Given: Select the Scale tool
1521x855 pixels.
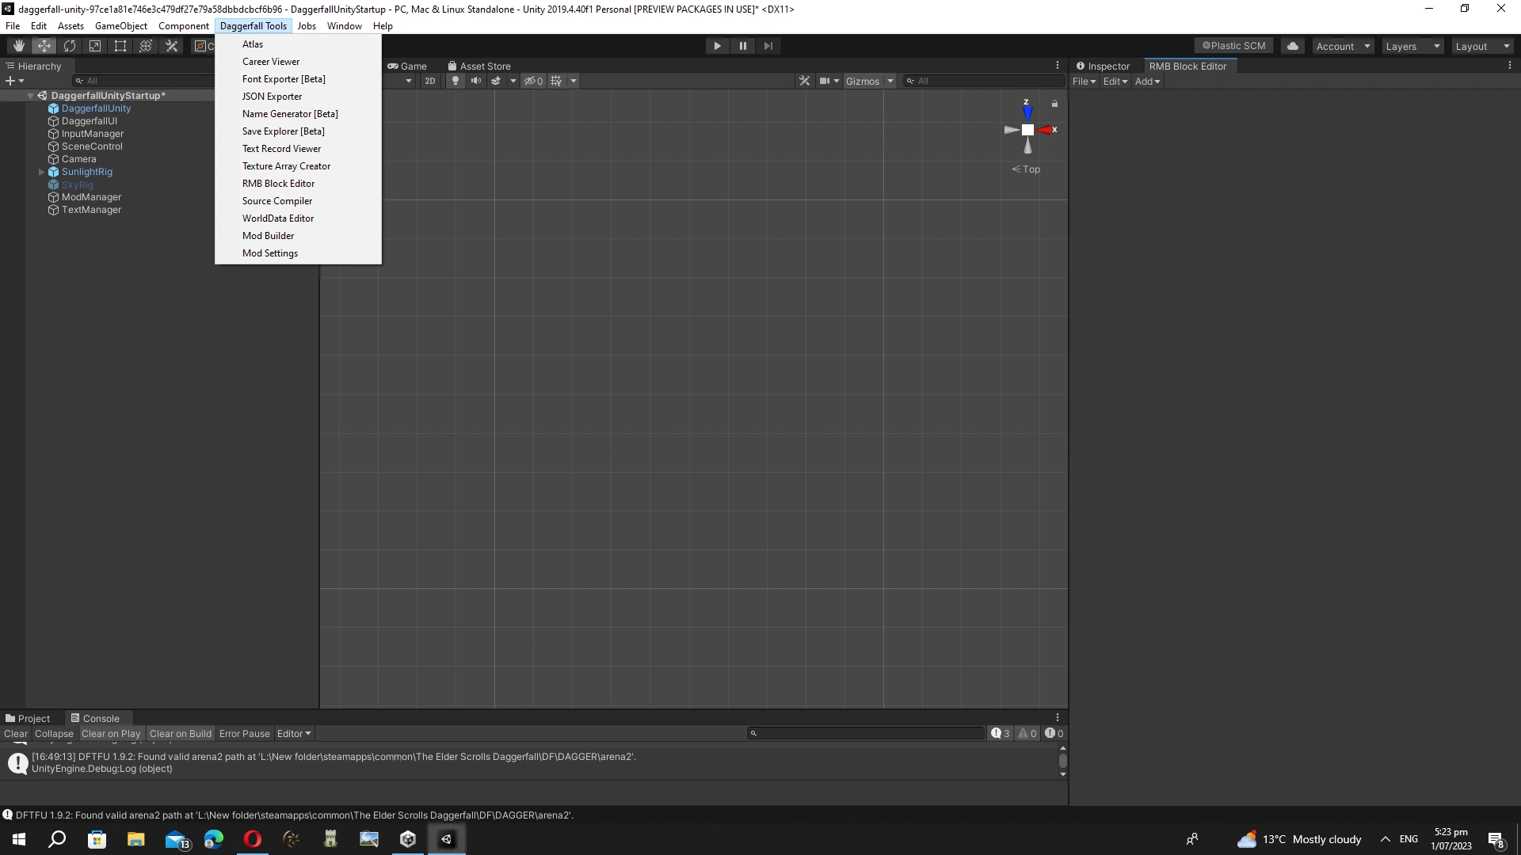Looking at the screenshot, I should tap(95, 46).
